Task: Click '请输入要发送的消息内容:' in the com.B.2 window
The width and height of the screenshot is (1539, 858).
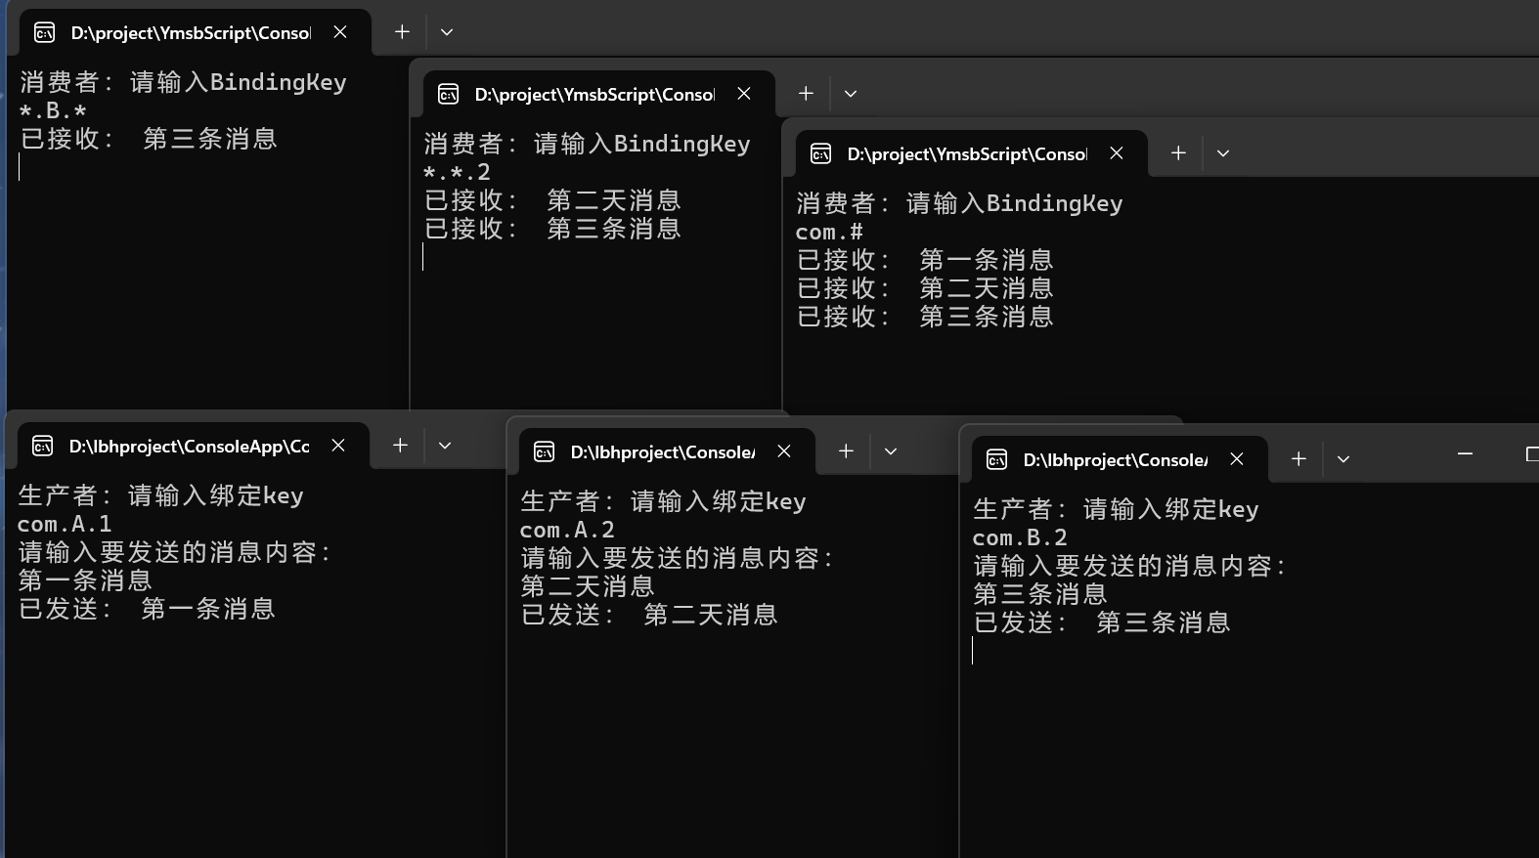Action: point(1129,566)
